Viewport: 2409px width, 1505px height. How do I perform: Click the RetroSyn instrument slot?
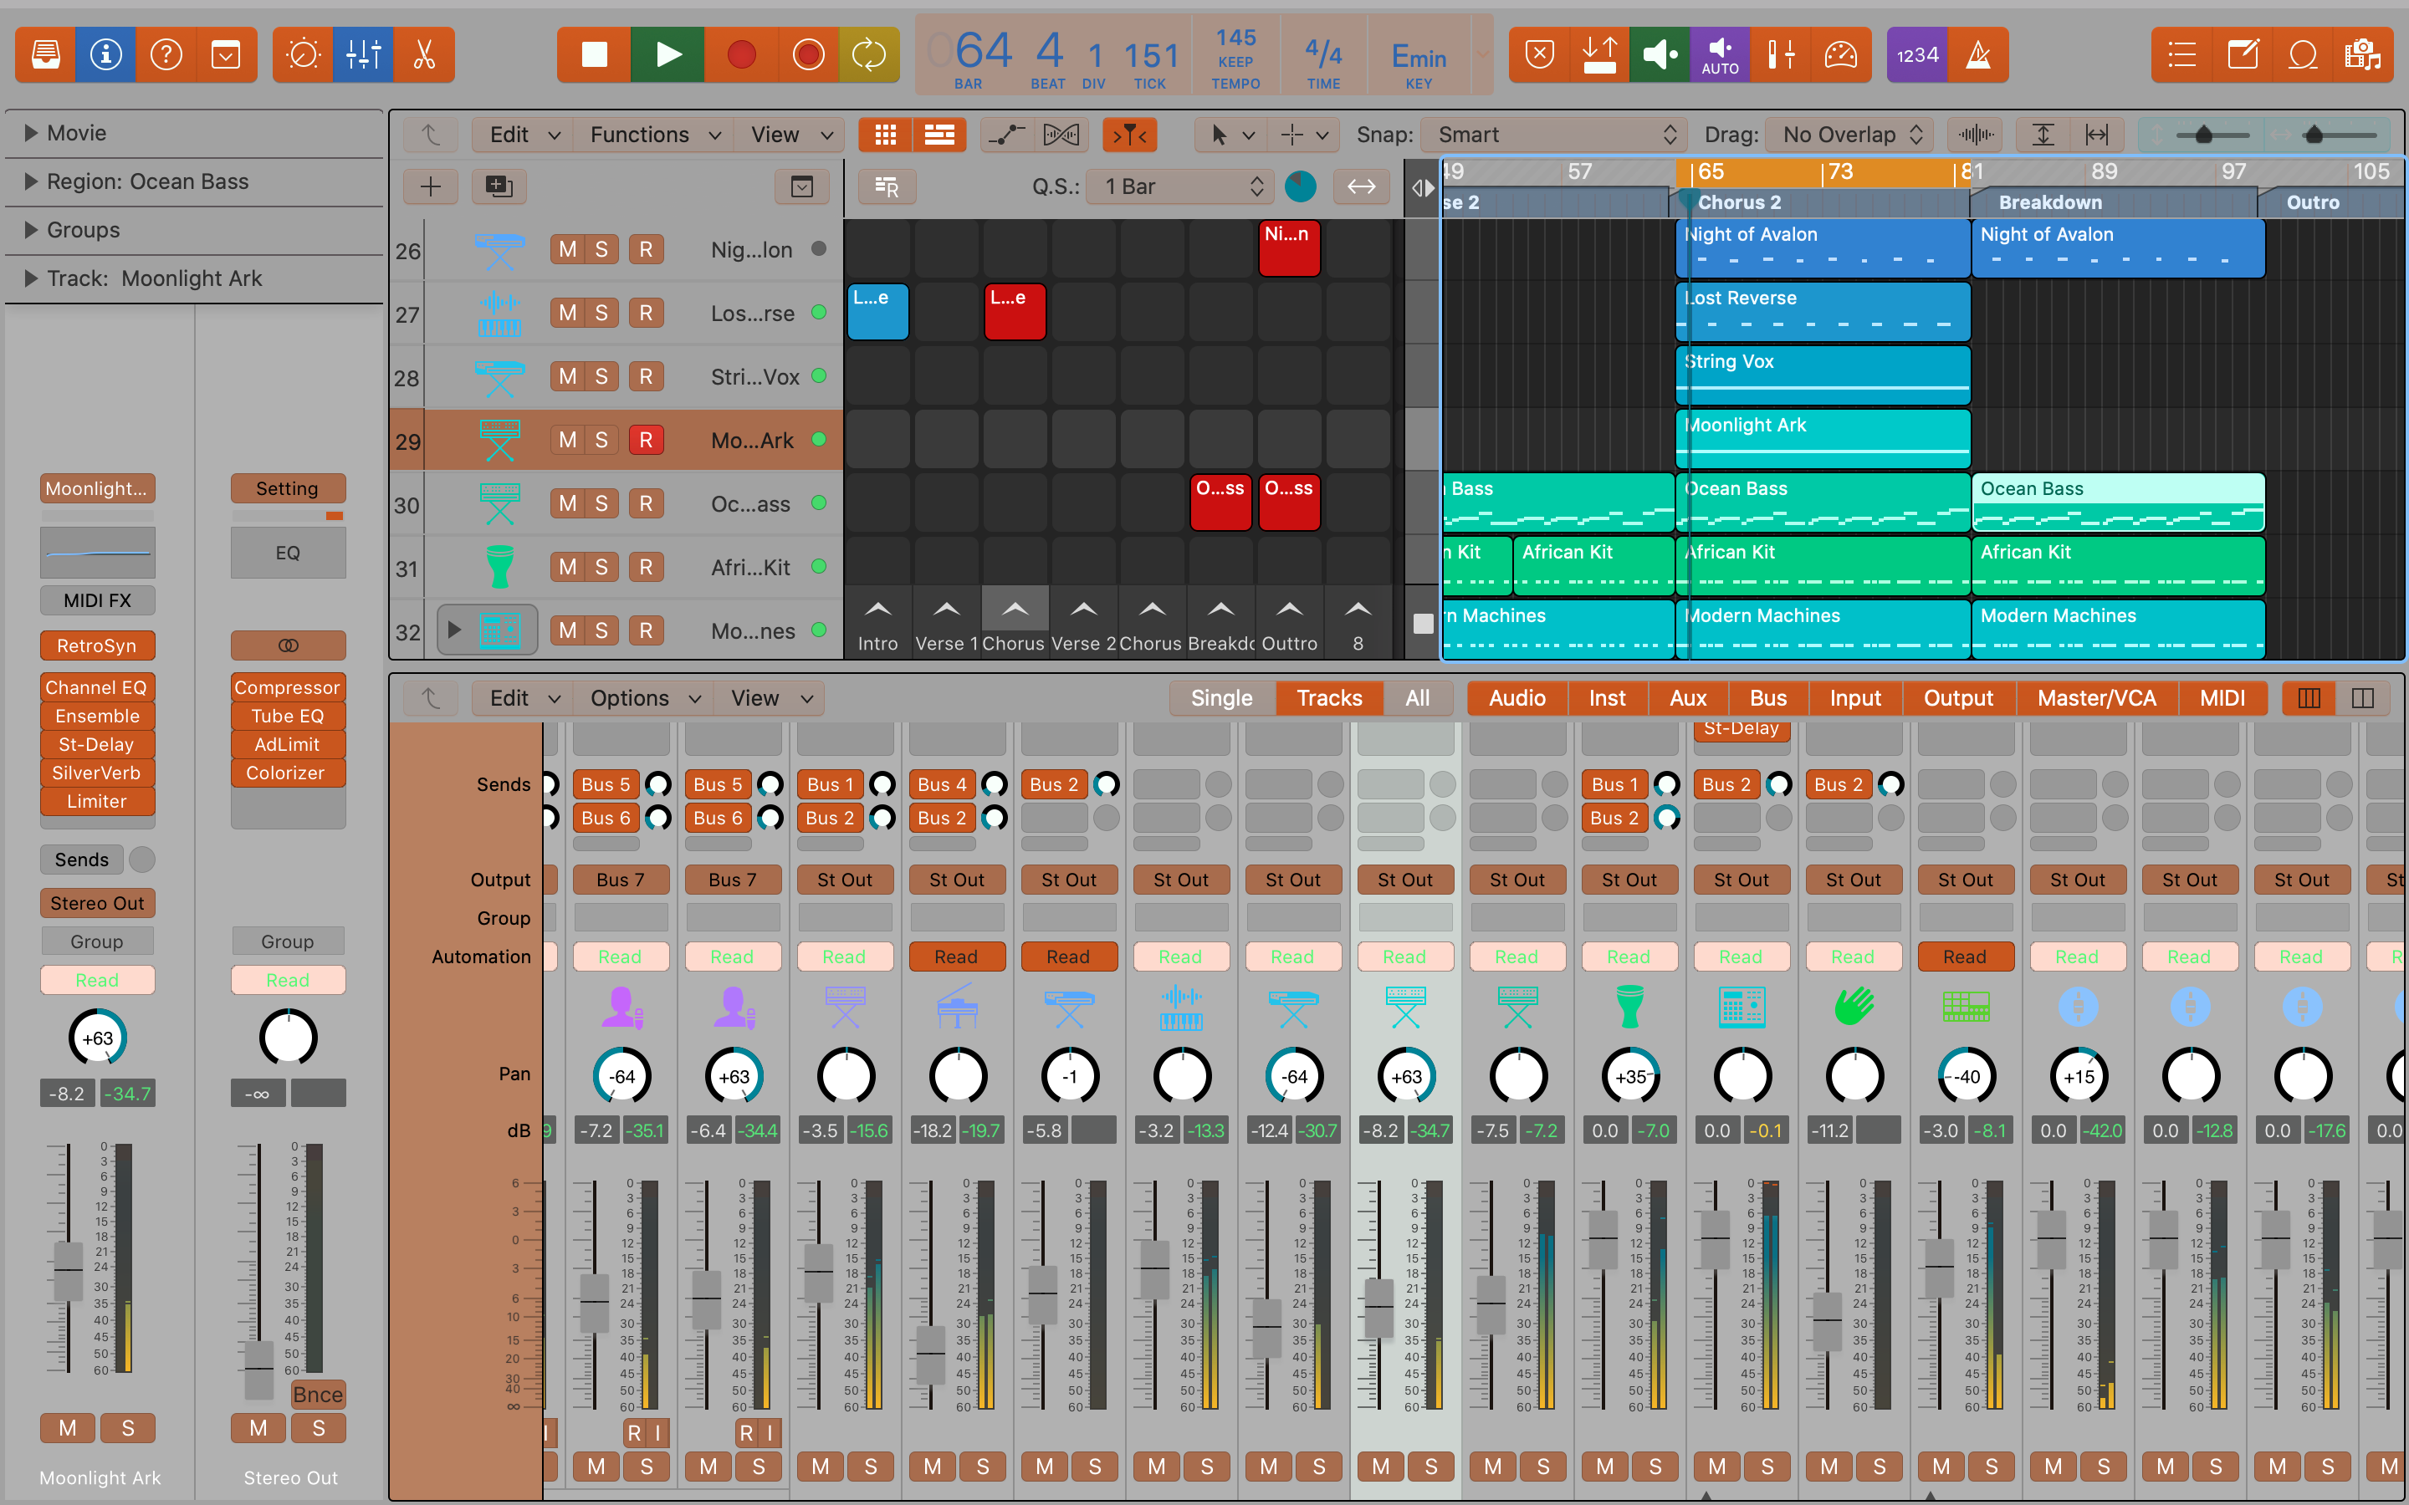96,645
